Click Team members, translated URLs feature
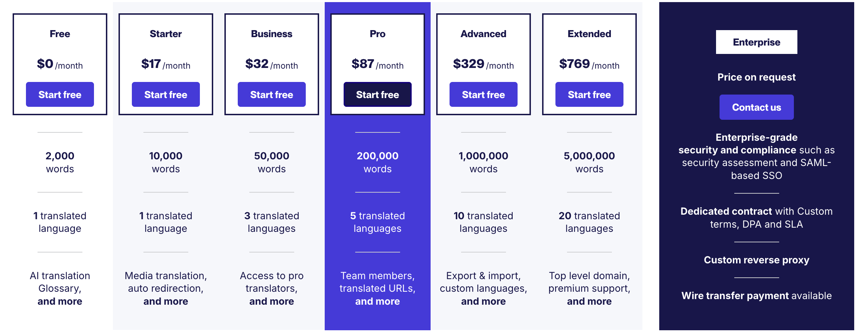 tap(377, 288)
